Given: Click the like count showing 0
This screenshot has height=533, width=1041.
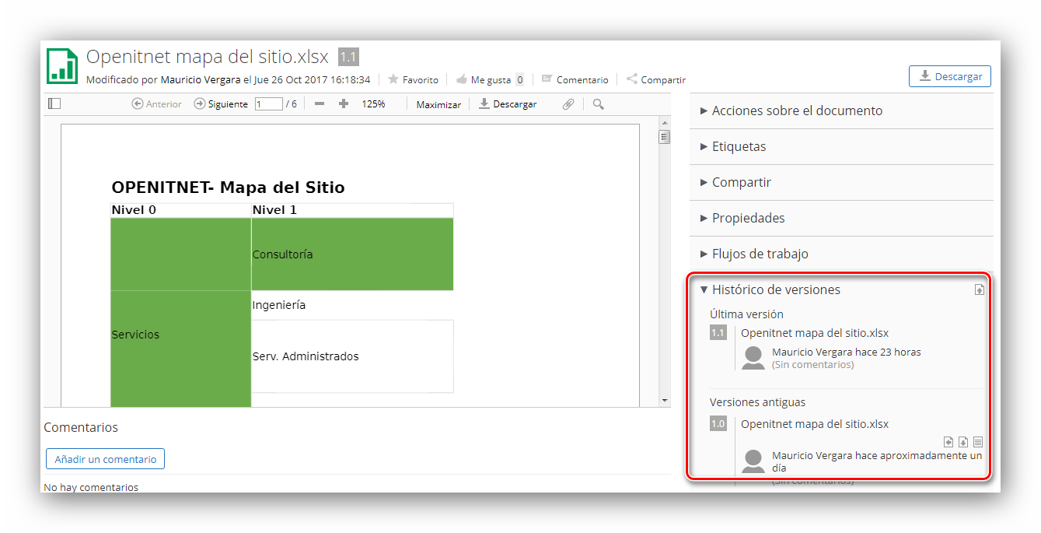Looking at the screenshot, I should click(519, 79).
